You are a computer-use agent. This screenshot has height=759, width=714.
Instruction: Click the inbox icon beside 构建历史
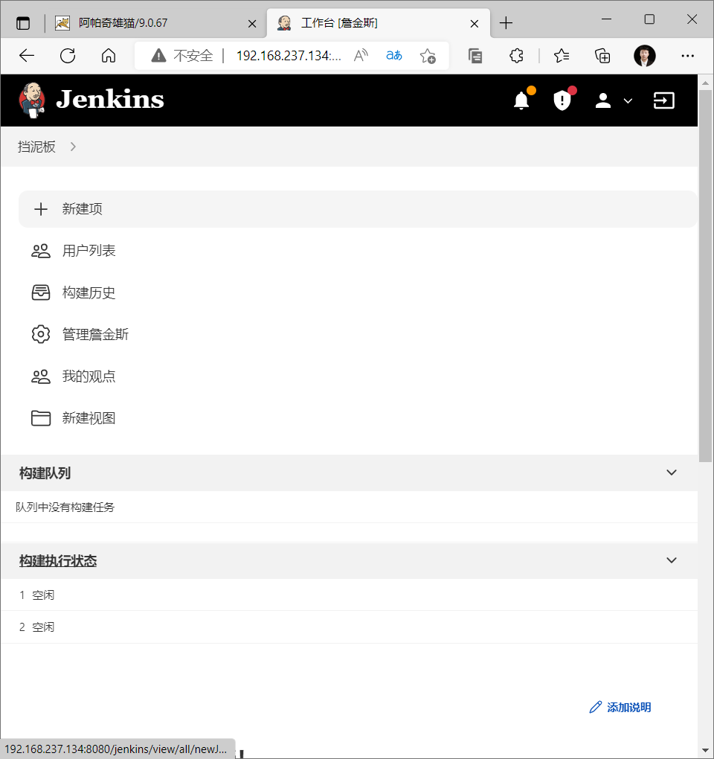(41, 292)
